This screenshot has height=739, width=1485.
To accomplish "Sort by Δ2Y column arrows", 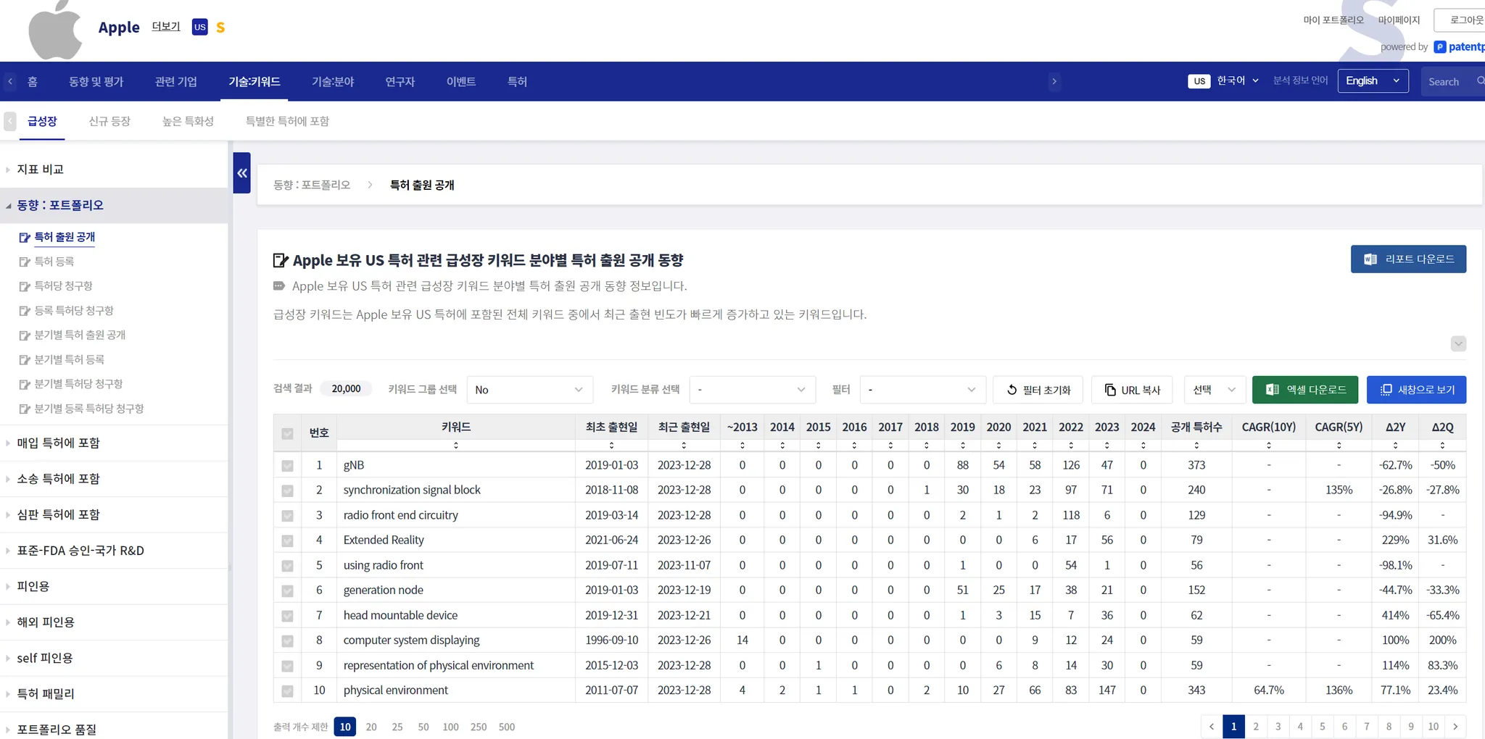I will tap(1395, 445).
